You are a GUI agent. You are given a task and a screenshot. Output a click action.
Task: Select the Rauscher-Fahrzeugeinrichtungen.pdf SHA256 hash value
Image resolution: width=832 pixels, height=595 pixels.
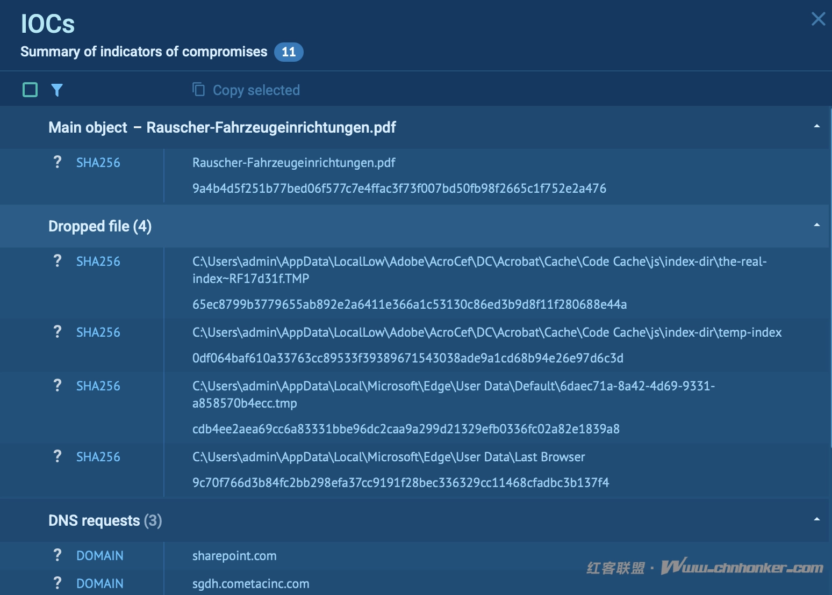[x=399, y=188]
